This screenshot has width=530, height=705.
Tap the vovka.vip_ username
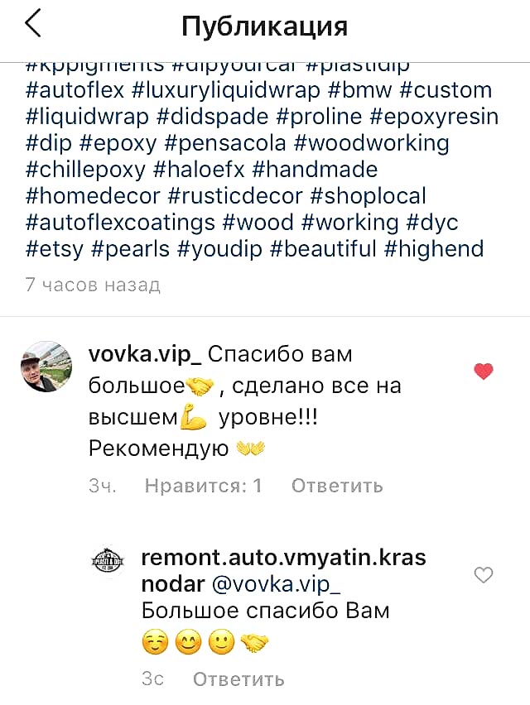coord(145,355)
